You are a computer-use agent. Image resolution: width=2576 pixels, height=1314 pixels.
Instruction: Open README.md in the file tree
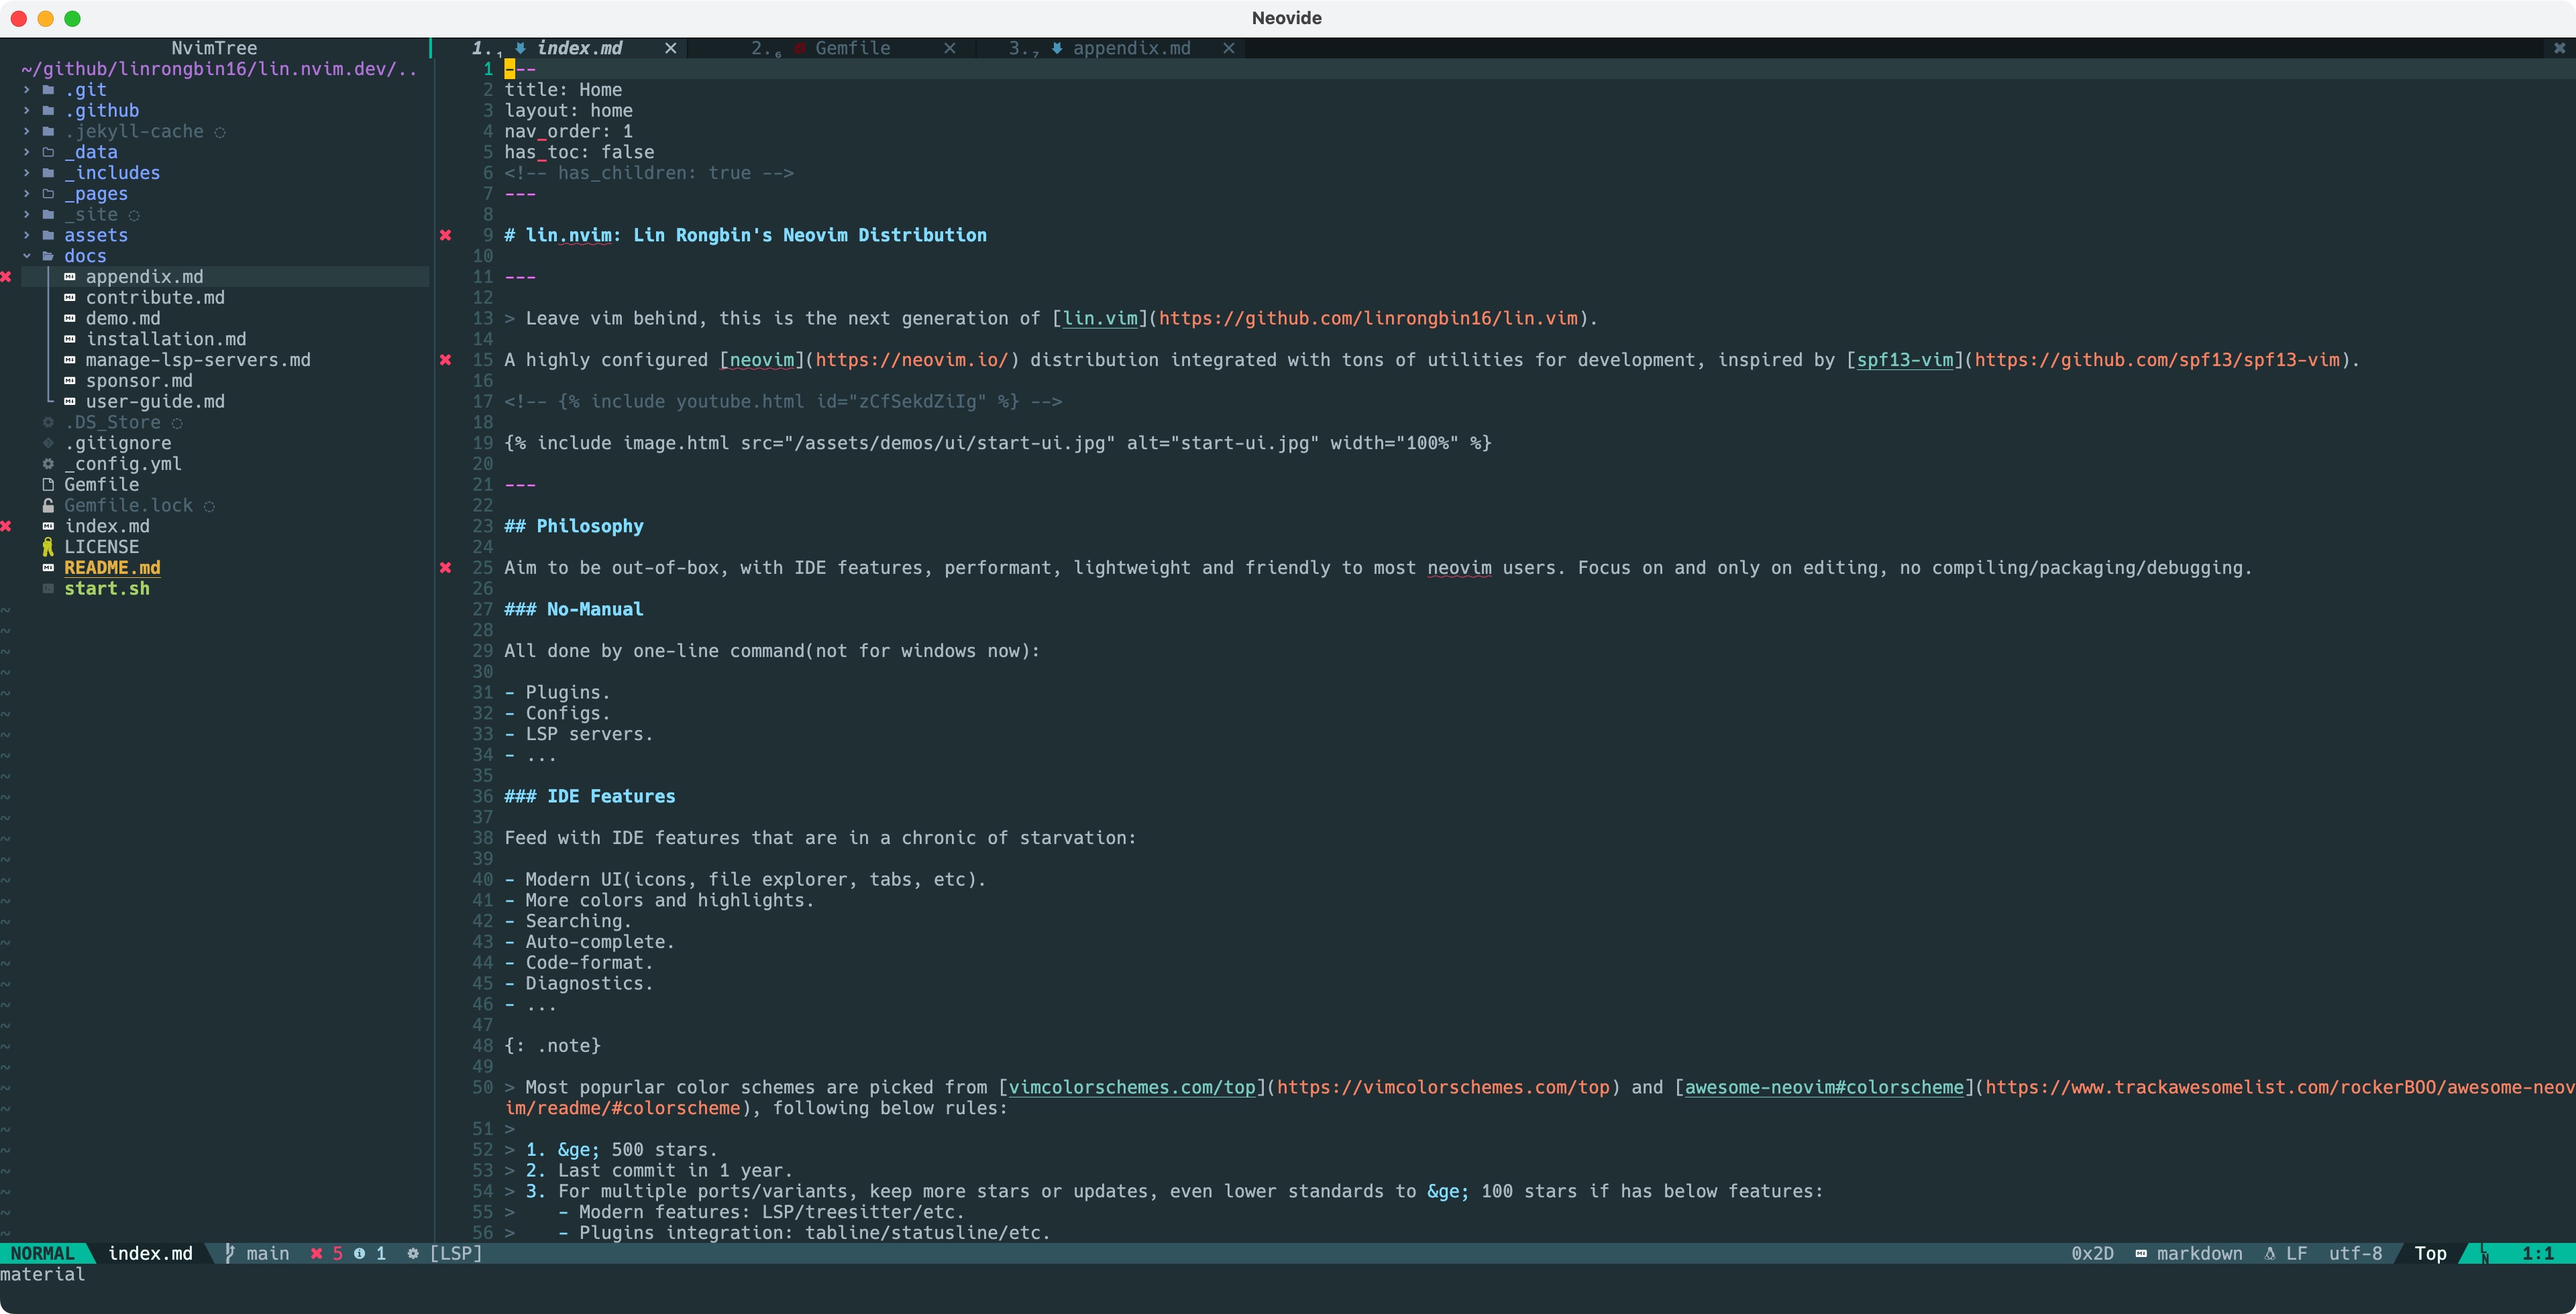coord(112,568)
